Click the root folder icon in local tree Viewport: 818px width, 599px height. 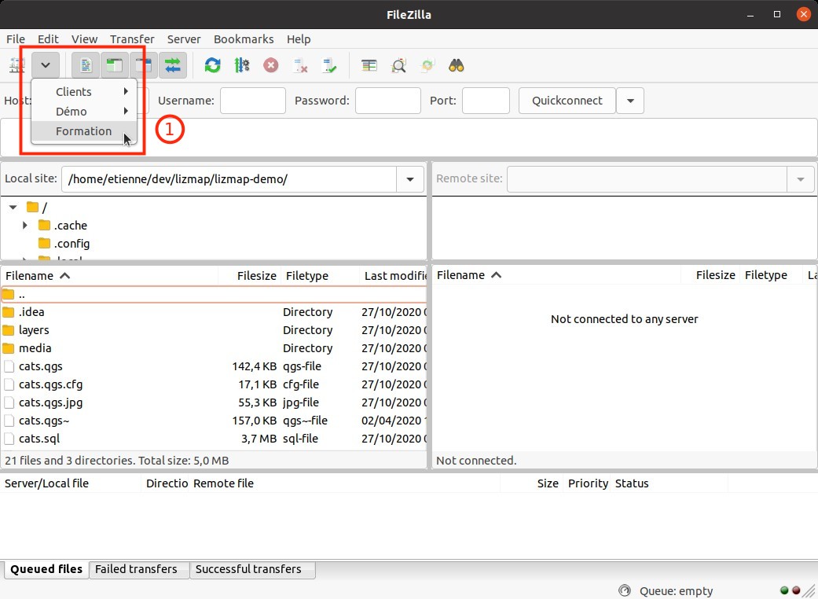click(x=33, y=208)
